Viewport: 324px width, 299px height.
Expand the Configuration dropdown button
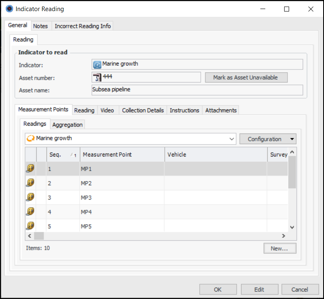coord(292,139)
